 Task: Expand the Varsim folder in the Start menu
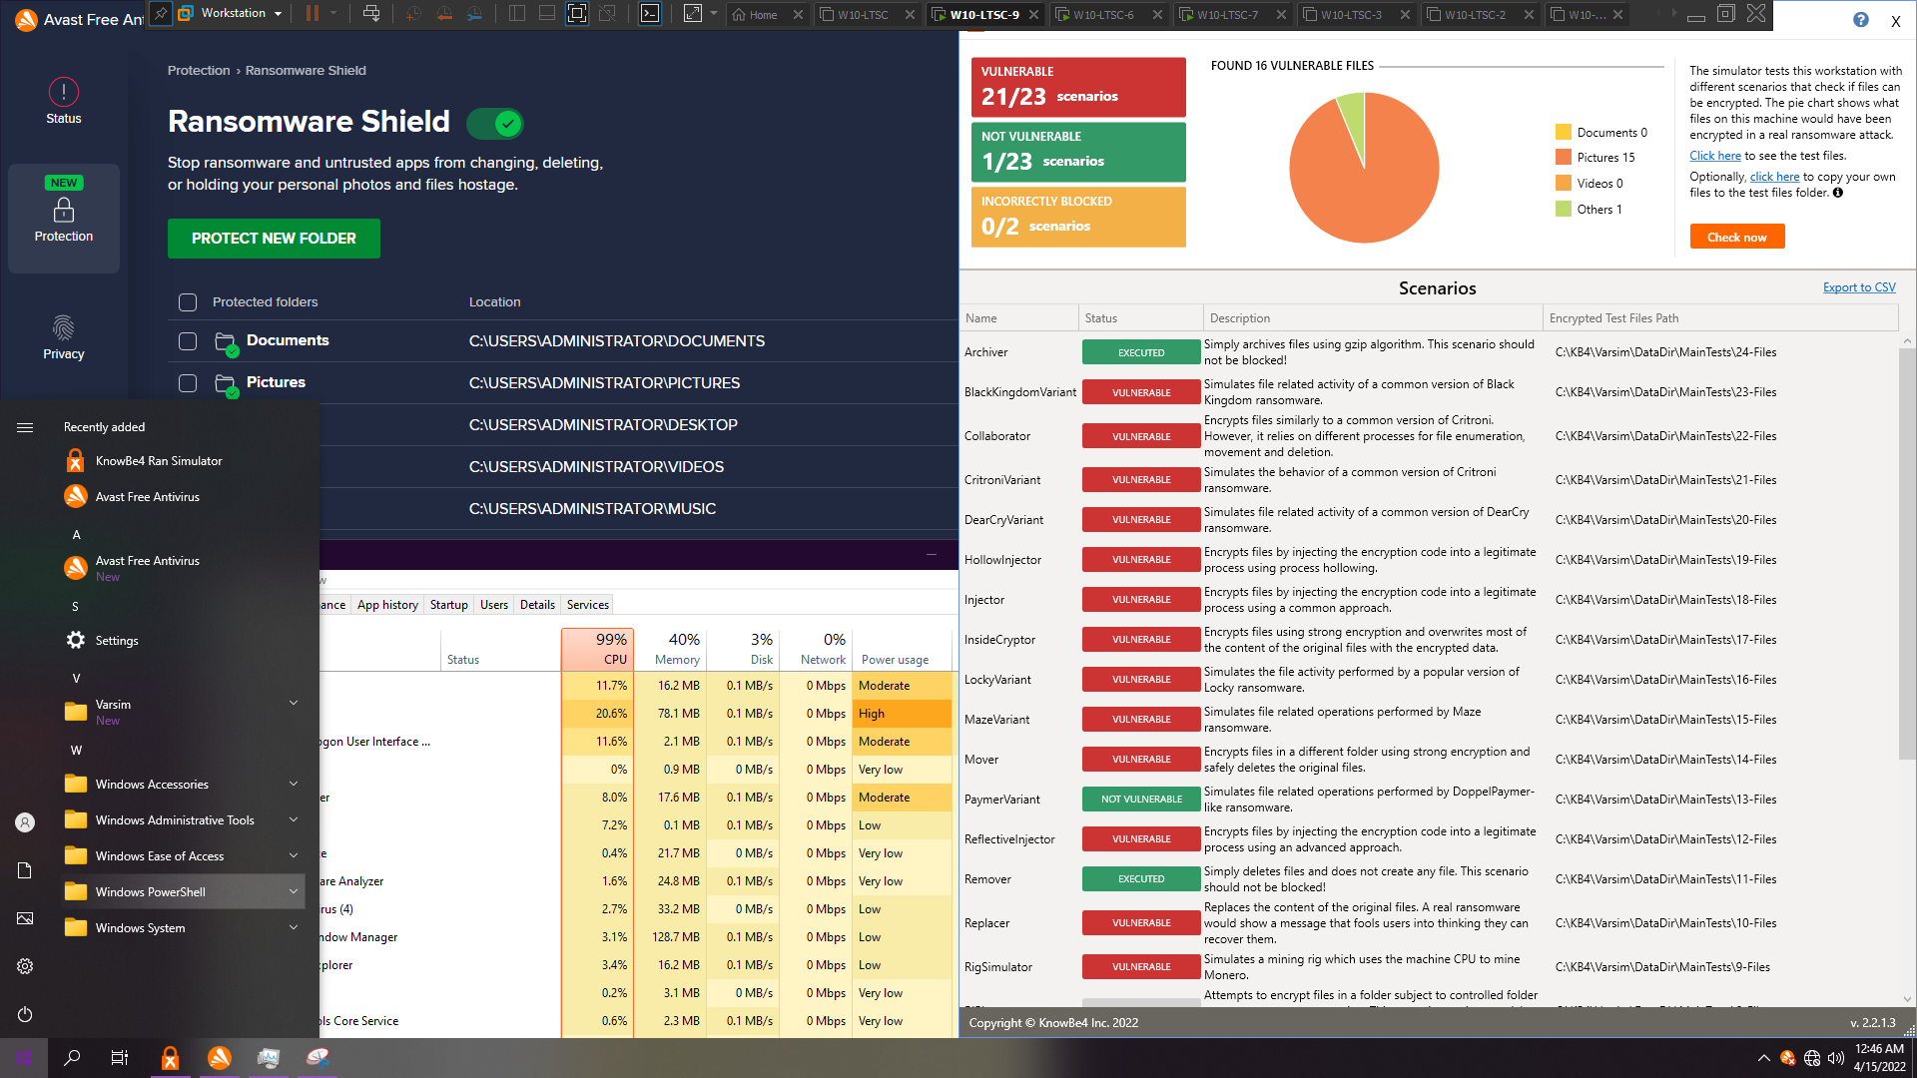tap(294, 703)
